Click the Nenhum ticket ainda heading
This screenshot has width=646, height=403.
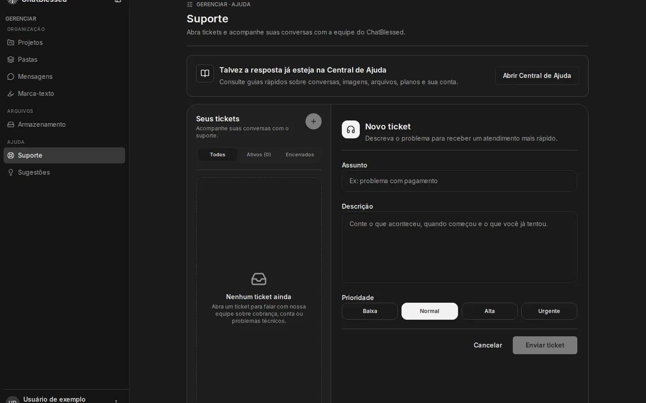[x=258, y=297]
